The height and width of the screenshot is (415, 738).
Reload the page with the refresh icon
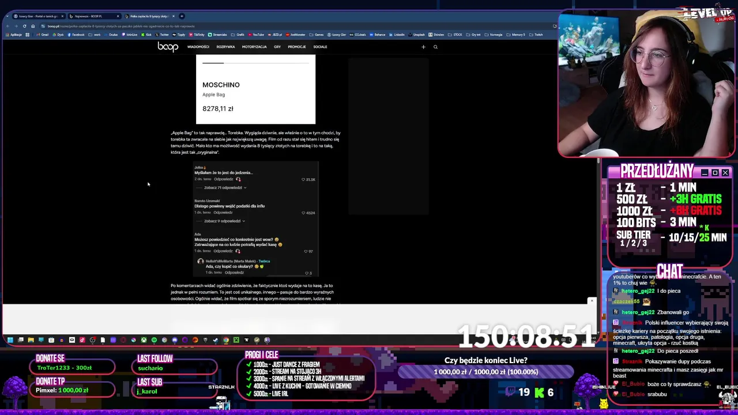click(x=24, y=26)
